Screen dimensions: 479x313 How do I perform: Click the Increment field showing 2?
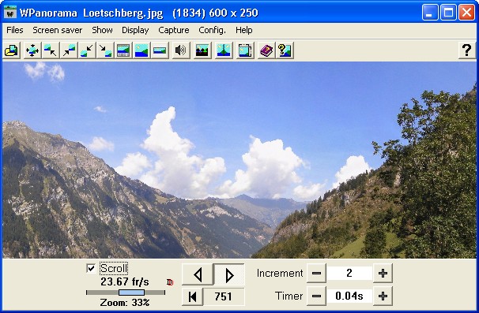pos(349,273)
